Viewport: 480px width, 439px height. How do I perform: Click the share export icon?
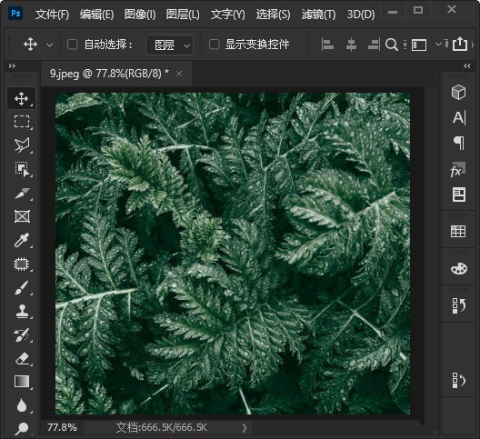coord(459,44)
